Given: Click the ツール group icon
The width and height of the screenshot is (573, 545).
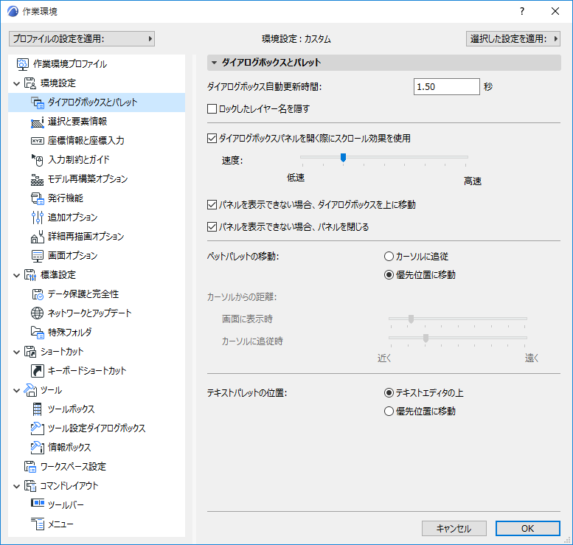Looking at the screenshot, I should click(30, 390).
